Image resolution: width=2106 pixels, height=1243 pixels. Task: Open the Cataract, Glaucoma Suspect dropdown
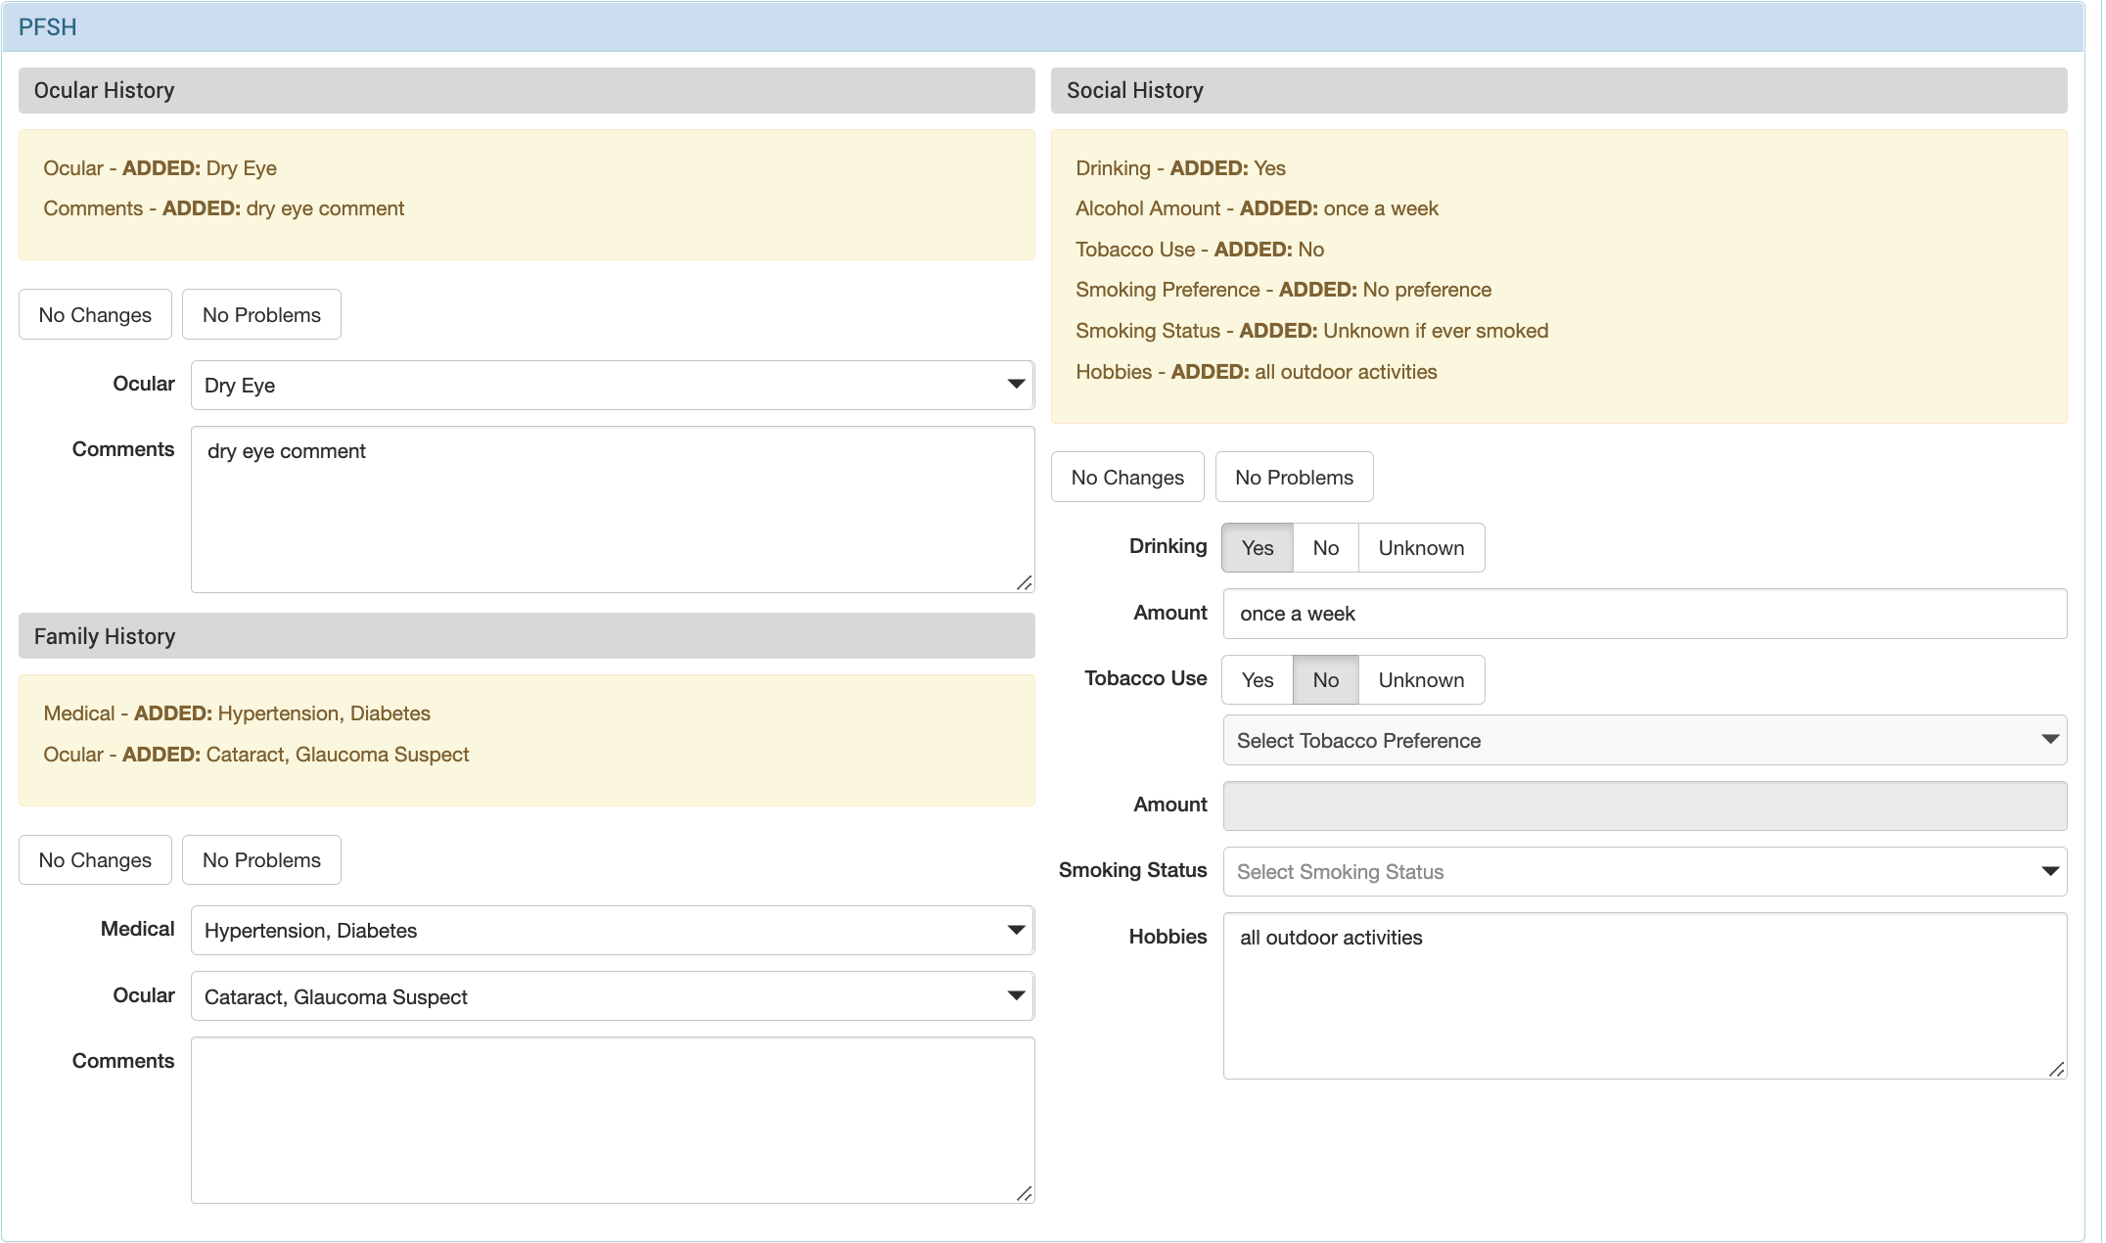point(612,997)
